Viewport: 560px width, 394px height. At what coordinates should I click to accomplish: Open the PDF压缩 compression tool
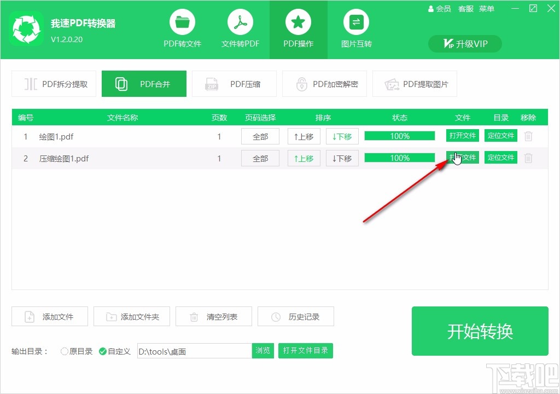tap(234, 84)
